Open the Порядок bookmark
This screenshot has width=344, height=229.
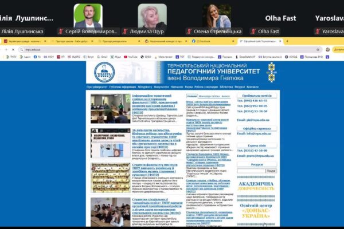pos(225,57)
